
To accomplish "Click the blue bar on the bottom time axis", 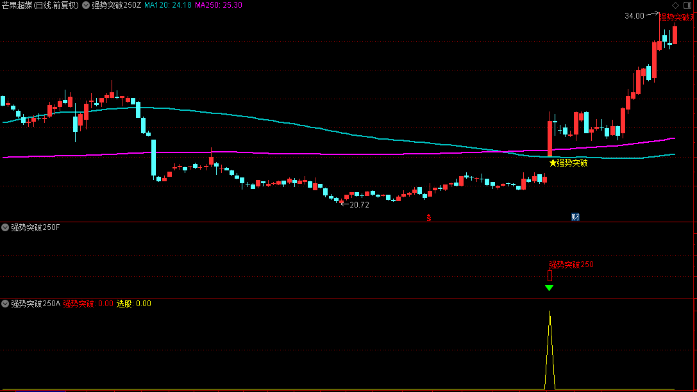I will click(x=40, y=391).
